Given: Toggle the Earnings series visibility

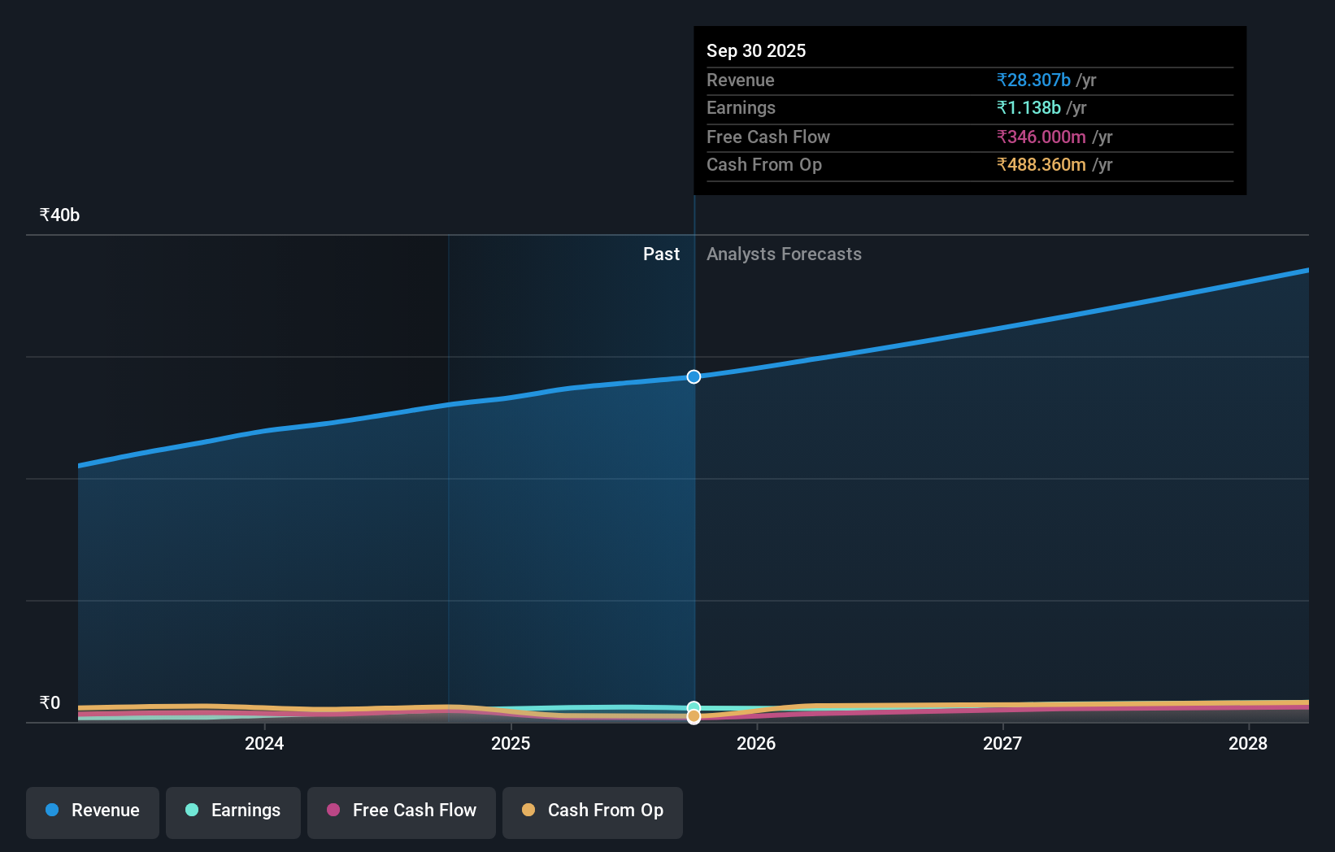Looking at the screenshot, I should tap(233, 812).
